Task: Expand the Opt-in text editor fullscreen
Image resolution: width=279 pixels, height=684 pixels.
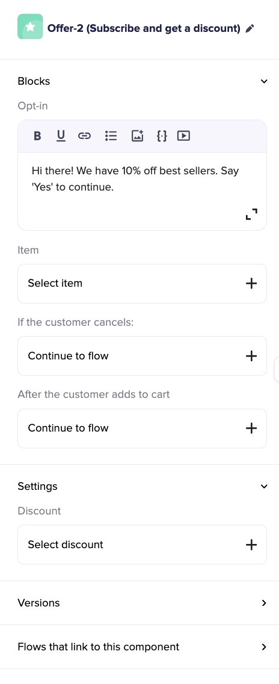Action: [251, 214]
